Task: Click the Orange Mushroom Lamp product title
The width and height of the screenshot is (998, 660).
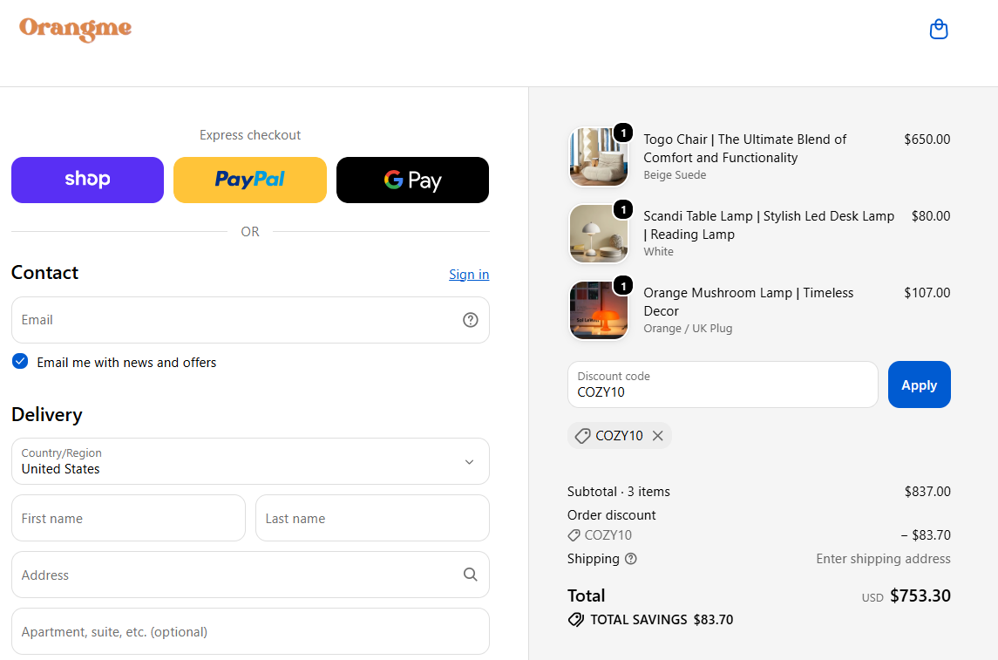Action: click(749, 302)
